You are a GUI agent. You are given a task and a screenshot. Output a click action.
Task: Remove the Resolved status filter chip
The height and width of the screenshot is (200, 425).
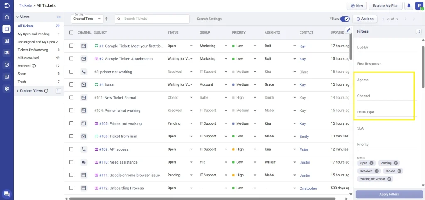click(376, 171)
